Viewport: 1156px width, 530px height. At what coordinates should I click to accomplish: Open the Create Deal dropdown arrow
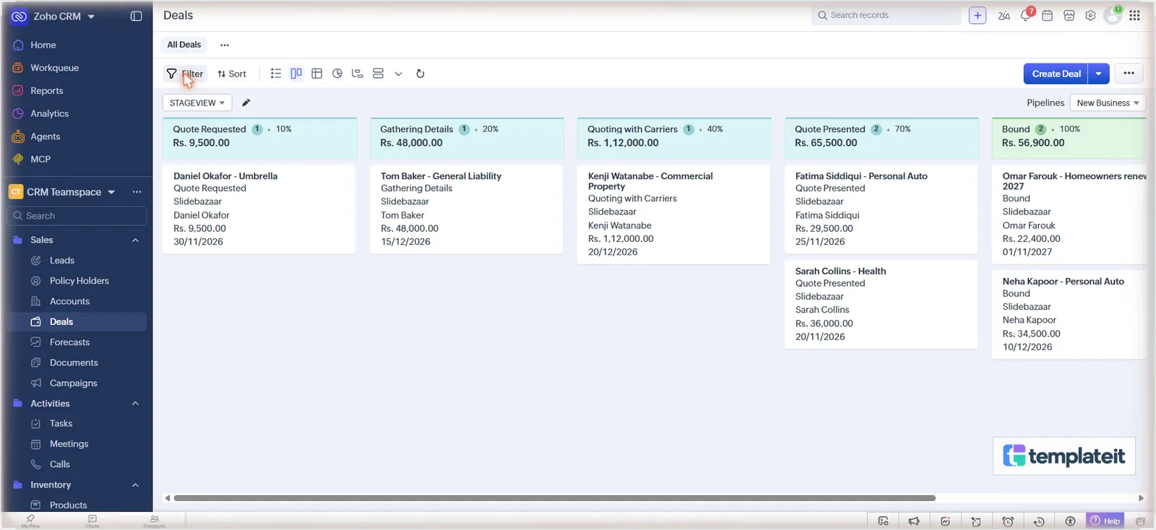pos(1099,74)
